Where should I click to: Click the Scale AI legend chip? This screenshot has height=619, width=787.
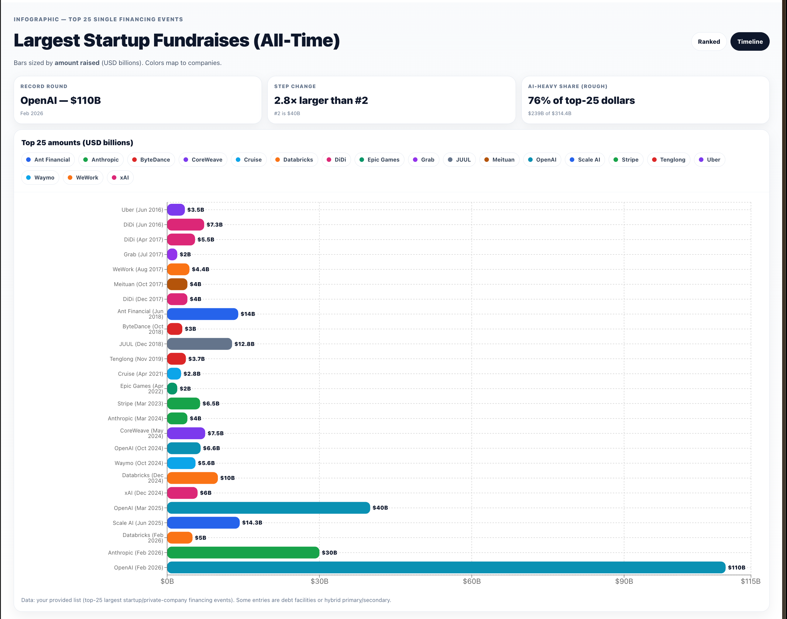pos(584,160)
